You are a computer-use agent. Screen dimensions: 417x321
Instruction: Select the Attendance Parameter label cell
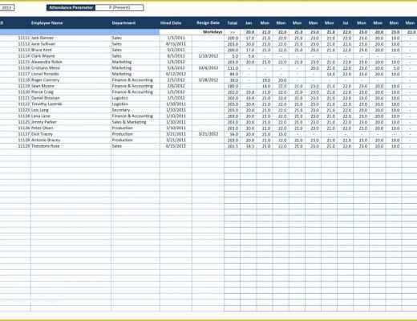point(71,7)
